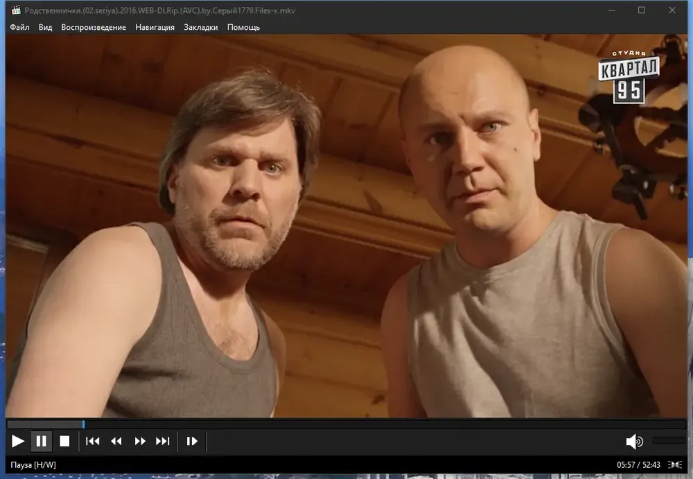Click the audio stream icon in status bar
Viewport: 693px width, 479px height.
675,464
